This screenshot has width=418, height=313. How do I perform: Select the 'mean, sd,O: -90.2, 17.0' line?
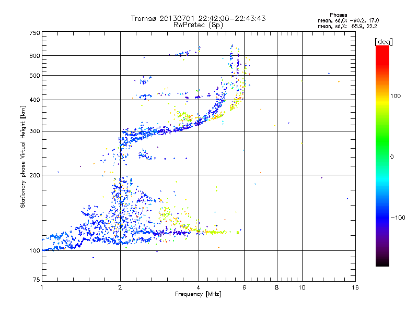348,20
